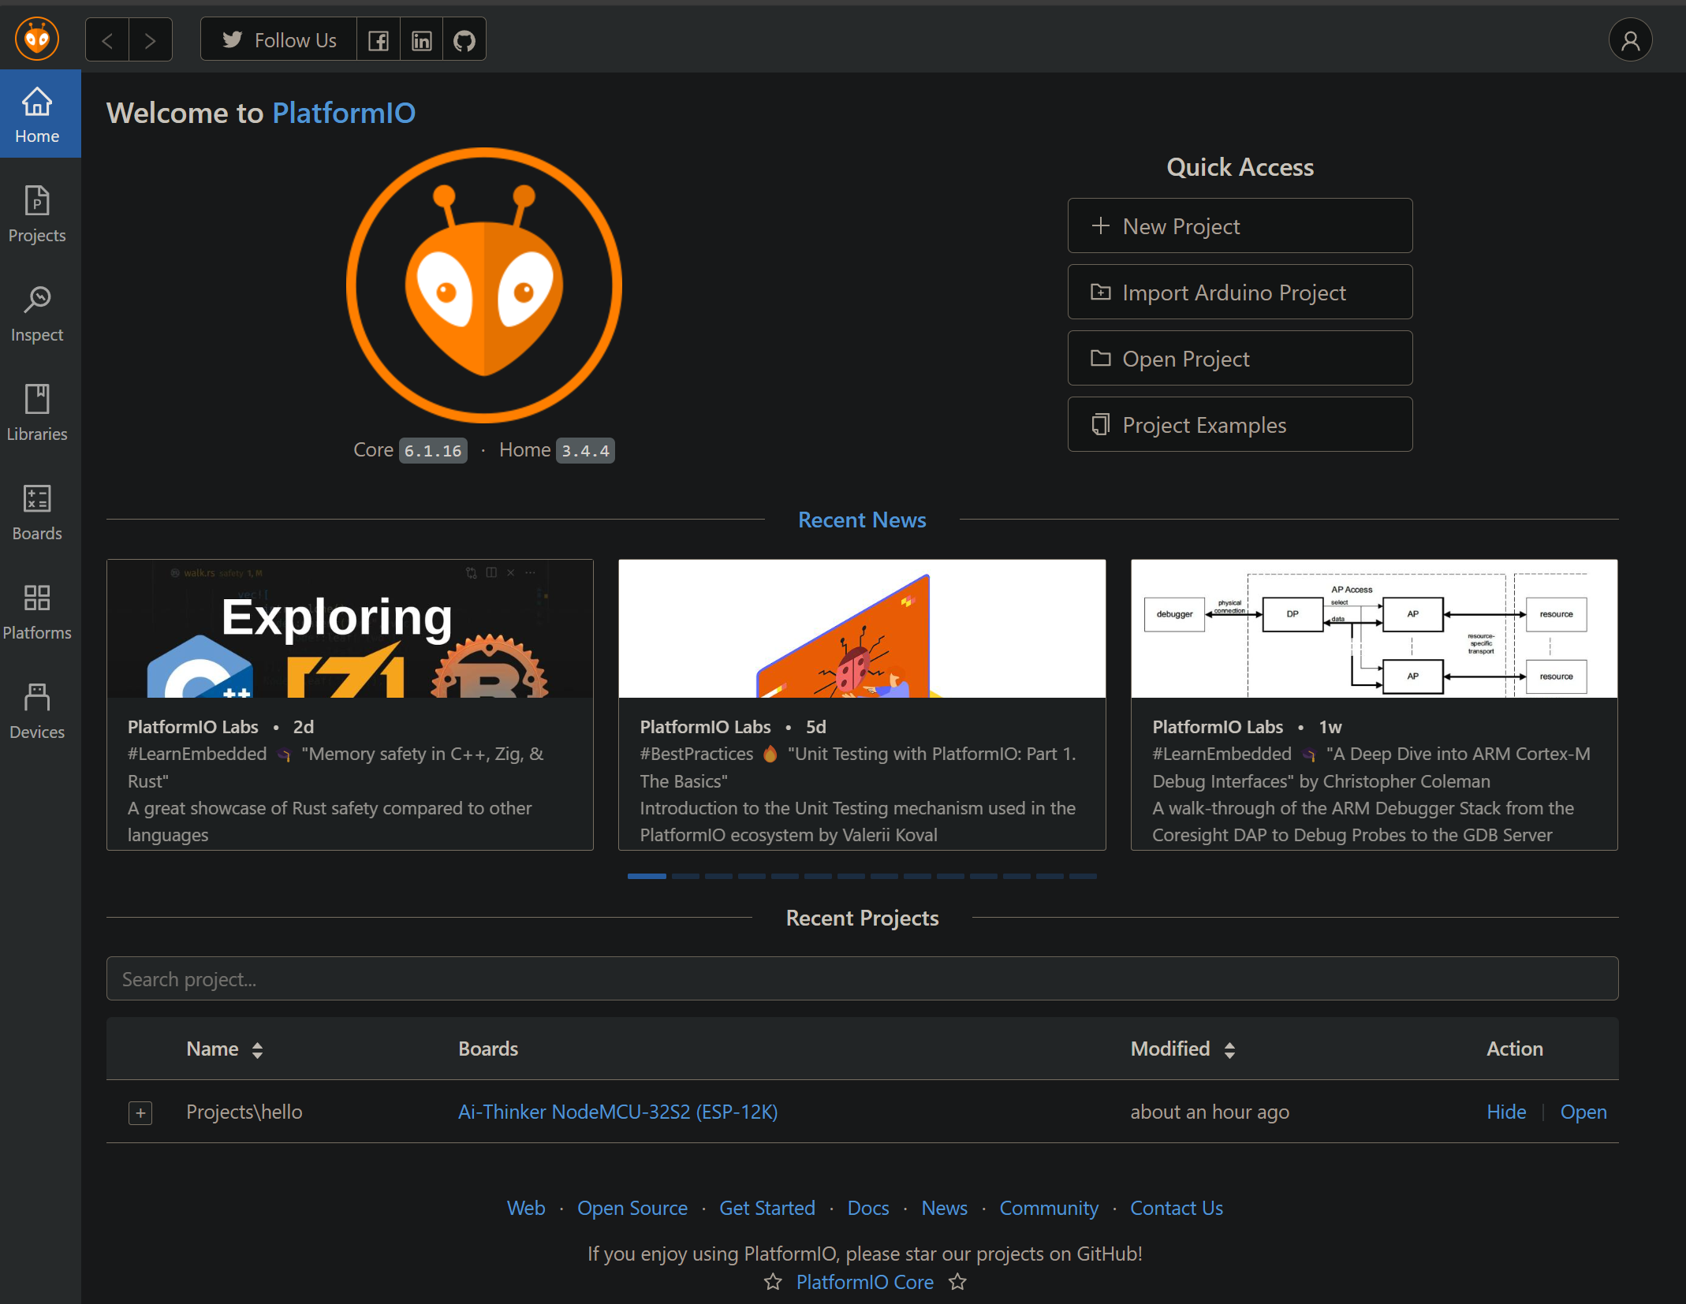The height and width of the screenshot is (1304, 1686).
Task: Click the New Project button
Action: point(1240,226)
